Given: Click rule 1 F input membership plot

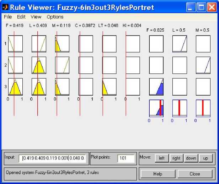Looking at the screenshot, I should tap(15, 44).
